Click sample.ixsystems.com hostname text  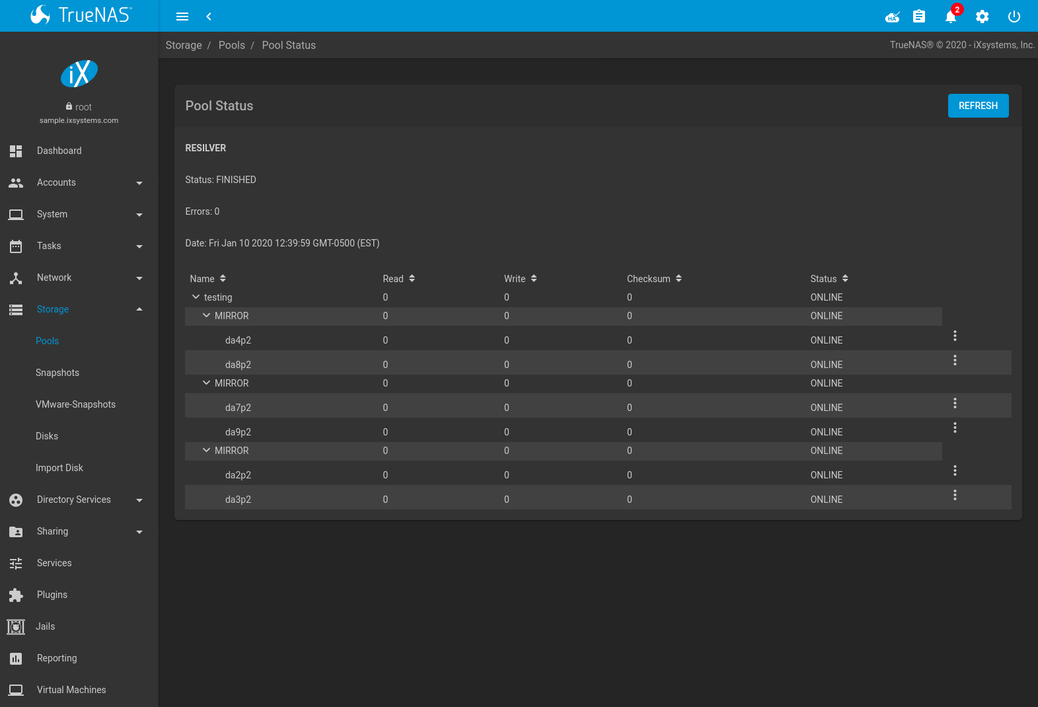tap(79, 120)
